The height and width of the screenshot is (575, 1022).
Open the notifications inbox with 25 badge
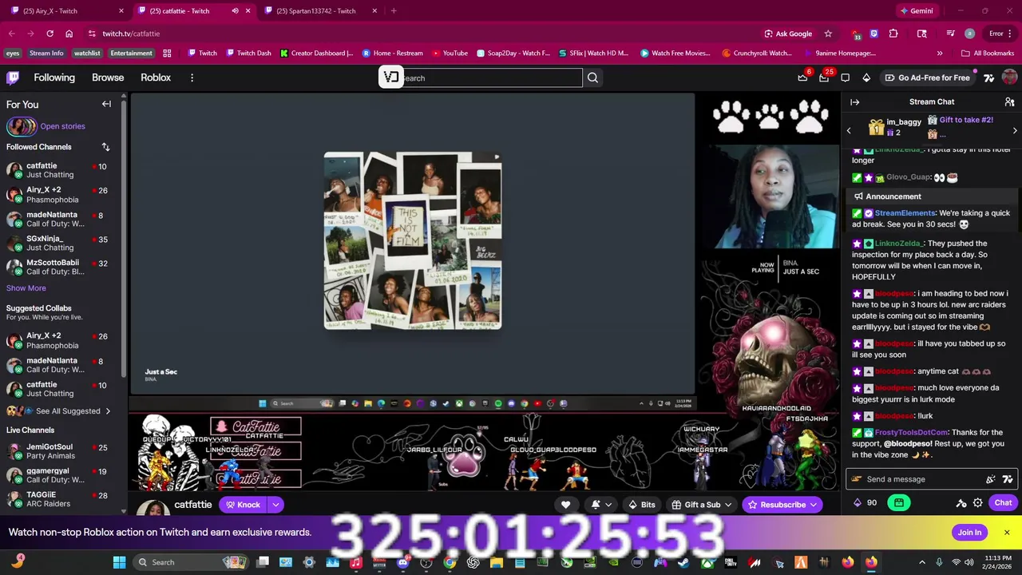pyautogui.click(x=824, y=77)
